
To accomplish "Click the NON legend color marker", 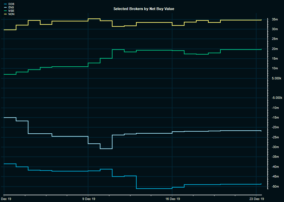I will click(5, 14).
